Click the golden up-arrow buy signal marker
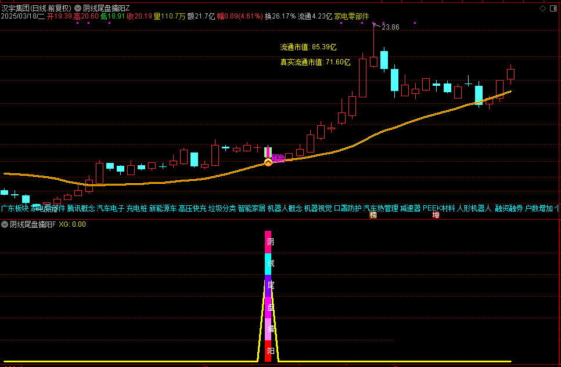Image resolution: width=561 pixels, height=367 pixels. (268, 163)
